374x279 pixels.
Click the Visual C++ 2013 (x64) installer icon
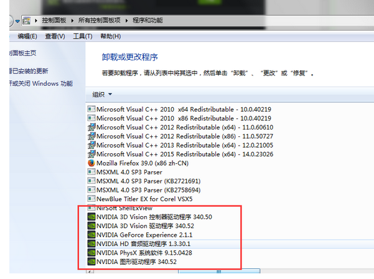(x=91, y=145)
